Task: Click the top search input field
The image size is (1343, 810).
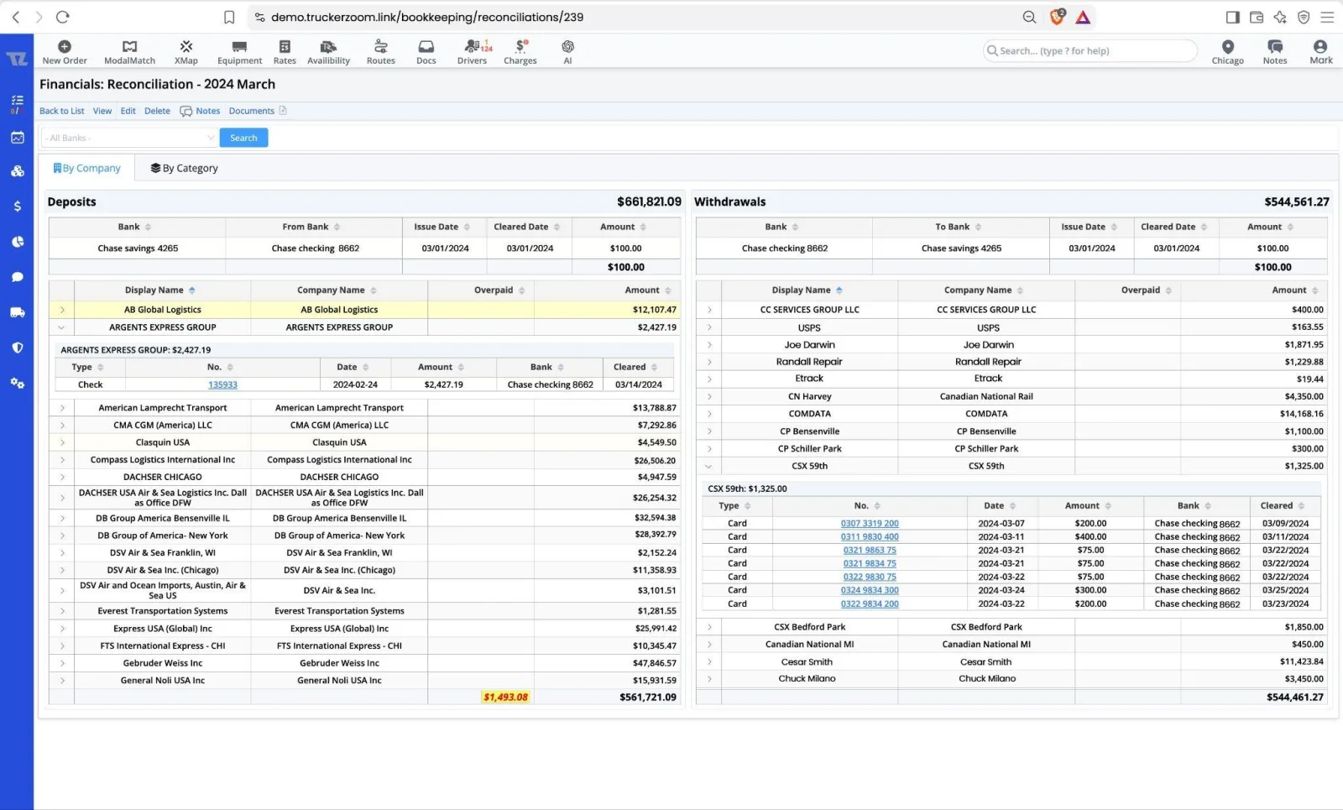Action: click(x=1090, y=51)
